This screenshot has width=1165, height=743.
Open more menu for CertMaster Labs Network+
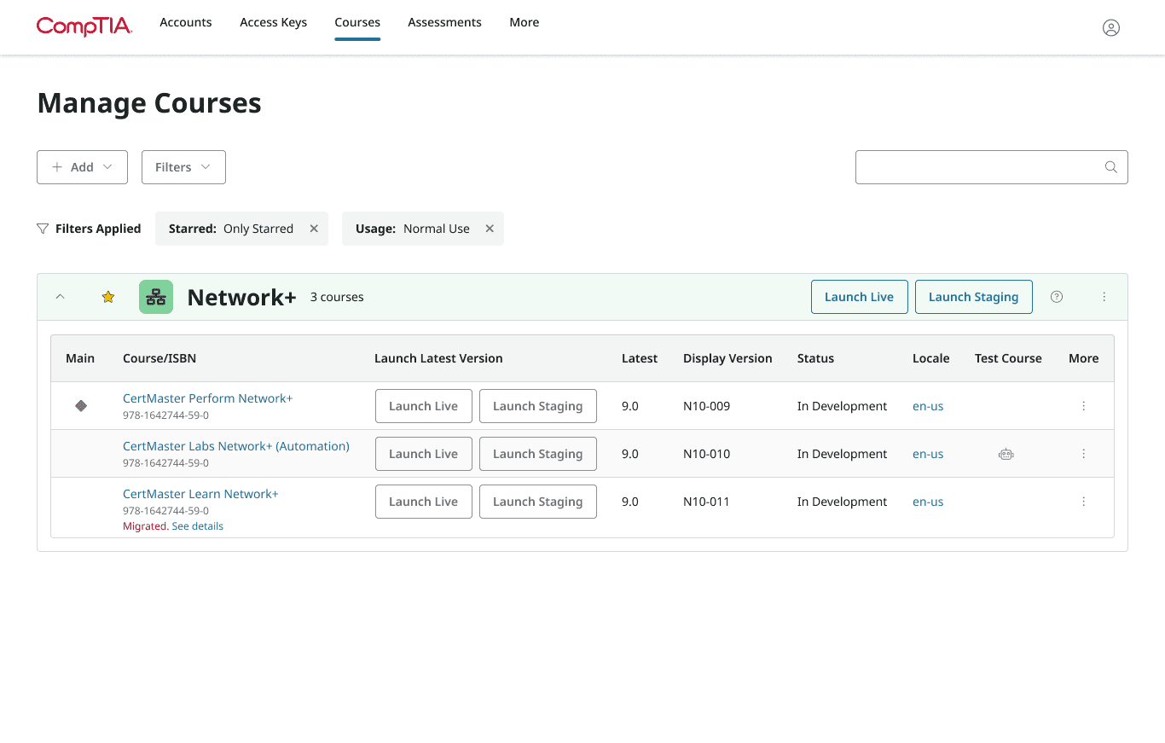click(x=1083, y=454)
